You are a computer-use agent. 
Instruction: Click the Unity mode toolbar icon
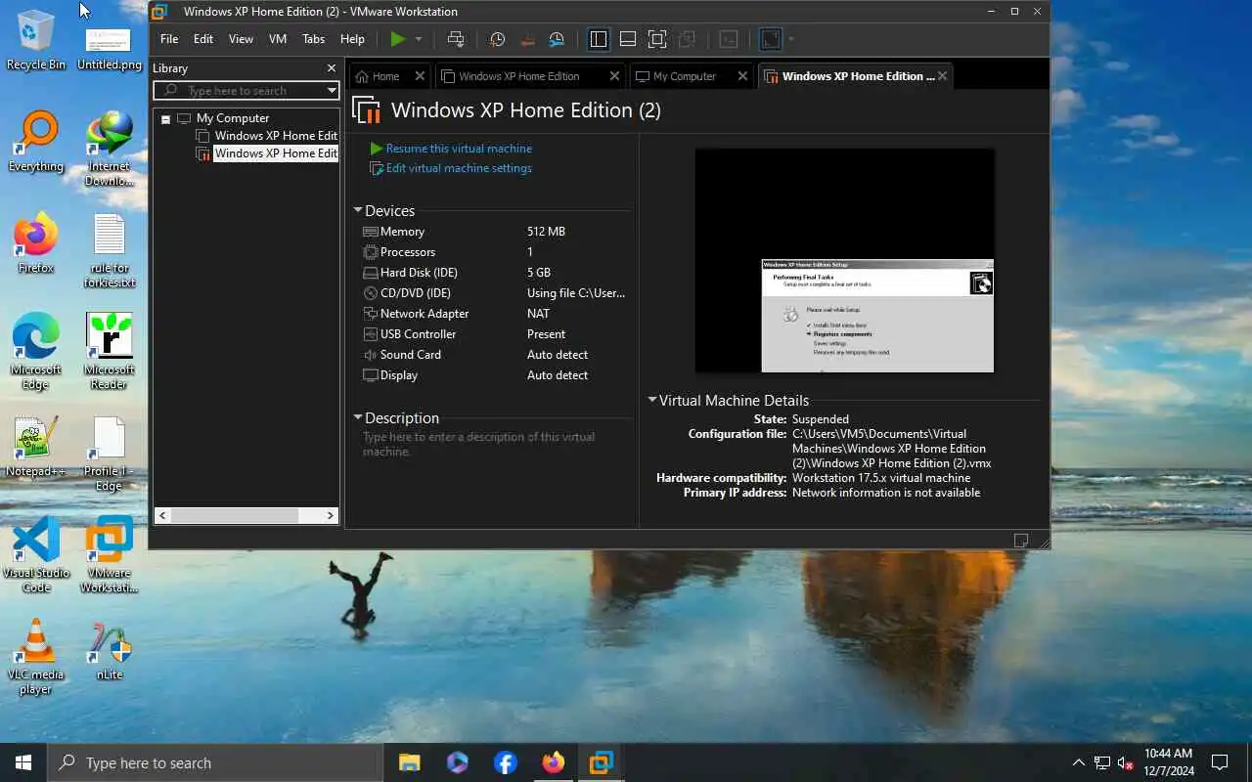(x=687, y=39)
